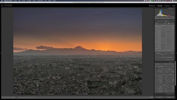Click the Básicos Iluminaciones slider handle
177x100 pixels.
coord(165,79)
